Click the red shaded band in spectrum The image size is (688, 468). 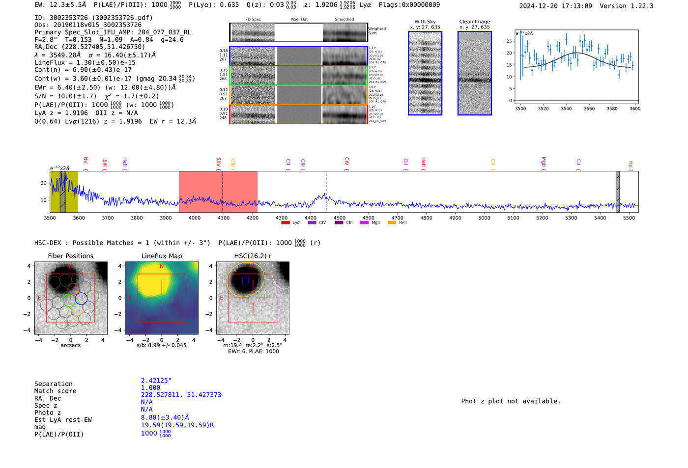point(218,192)
